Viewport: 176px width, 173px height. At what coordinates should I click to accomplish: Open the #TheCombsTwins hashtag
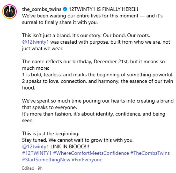(x=150, y=153)
